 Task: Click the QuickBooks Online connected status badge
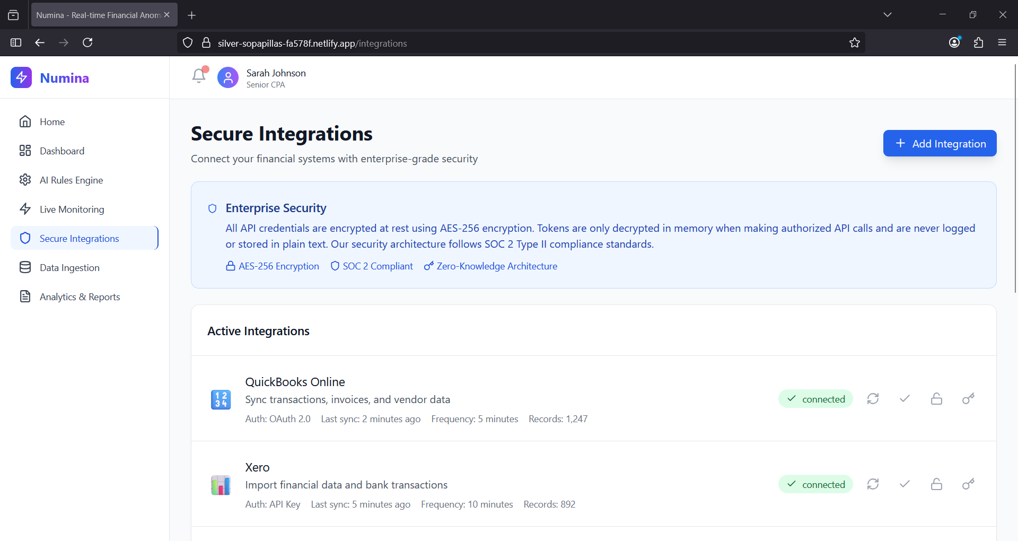pyautogui.click(x=815, y=399)
